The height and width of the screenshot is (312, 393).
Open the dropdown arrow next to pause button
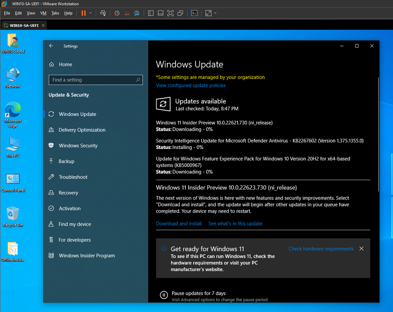point(91,13)
